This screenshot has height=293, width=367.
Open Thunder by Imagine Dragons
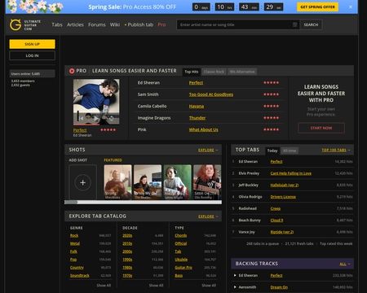(197, 118)
